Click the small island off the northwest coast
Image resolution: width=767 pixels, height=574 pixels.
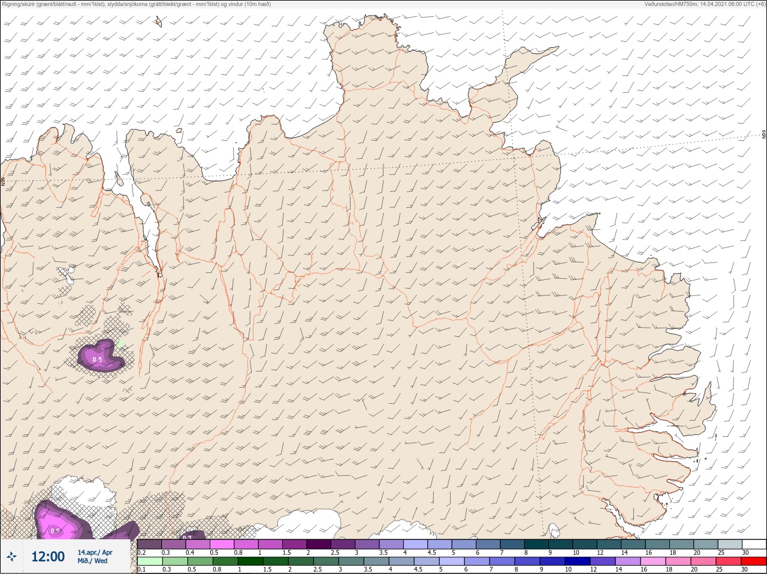click(158, 22)
